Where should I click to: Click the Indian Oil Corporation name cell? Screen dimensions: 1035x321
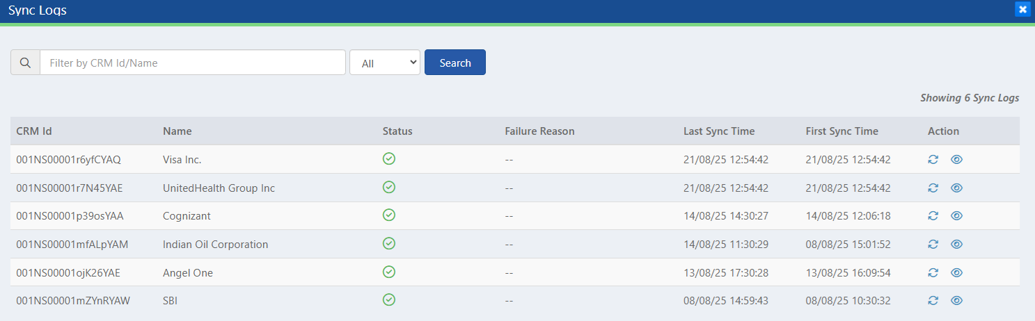coord(215,245)
